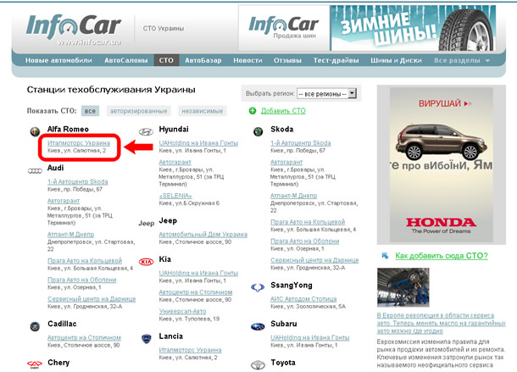The image size is (517, 372).
Task: Open АИС Автодом Столица link
Action: click(x=303, y=299)
